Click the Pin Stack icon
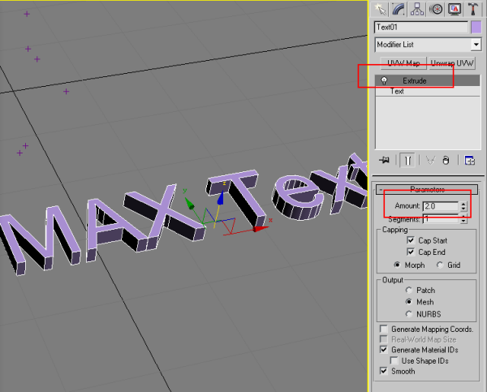The image size is (487, 392). tap(384, 160)
